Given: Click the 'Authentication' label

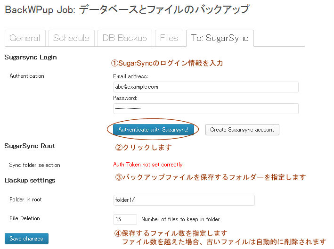Looking at the screenshot, I should point(27,76).
